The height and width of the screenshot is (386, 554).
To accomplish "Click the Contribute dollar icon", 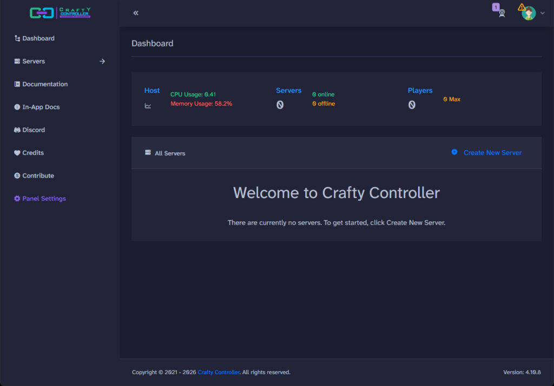I will point(17,176).
